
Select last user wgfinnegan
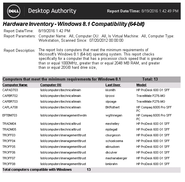[x=114, y=116]
